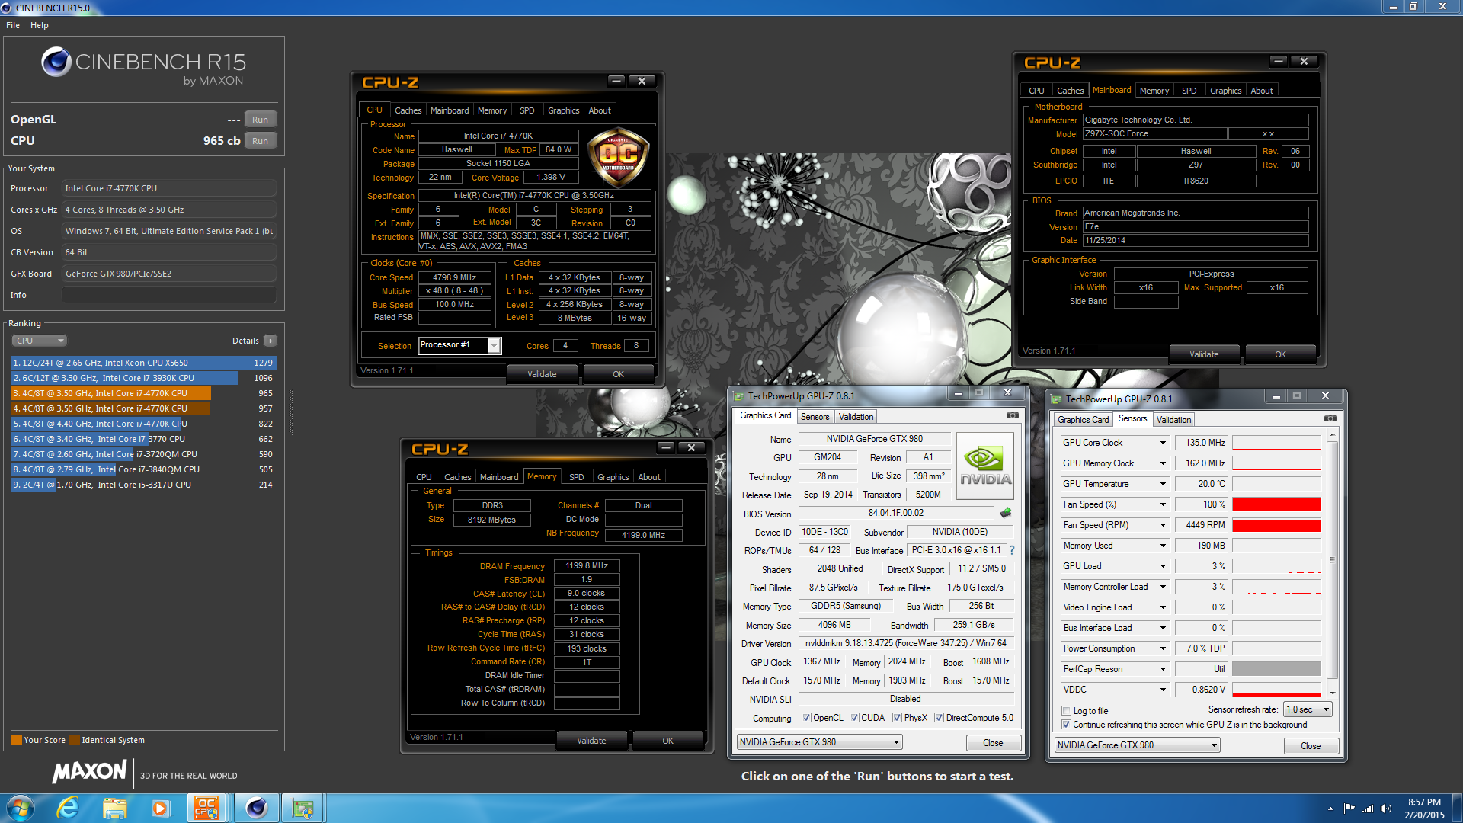Select the OC tool taskbar icon
The image size is (1463, 823).
coord(206,808)
